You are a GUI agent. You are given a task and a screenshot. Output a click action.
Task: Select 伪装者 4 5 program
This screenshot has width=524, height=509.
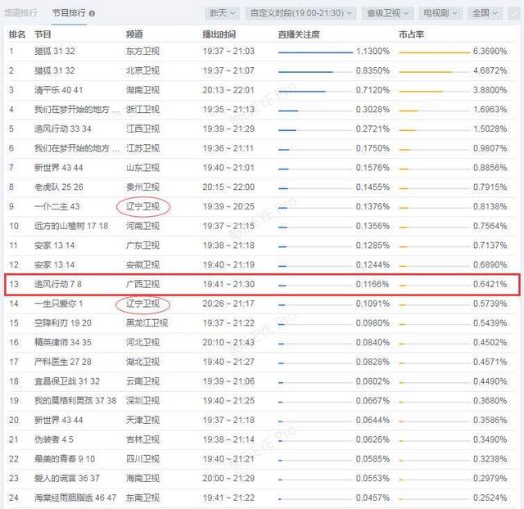pos(54,439)
